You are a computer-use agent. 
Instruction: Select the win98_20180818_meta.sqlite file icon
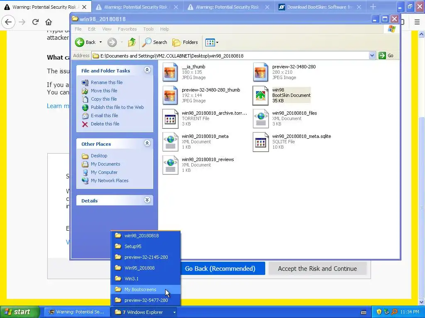[261, 142]
